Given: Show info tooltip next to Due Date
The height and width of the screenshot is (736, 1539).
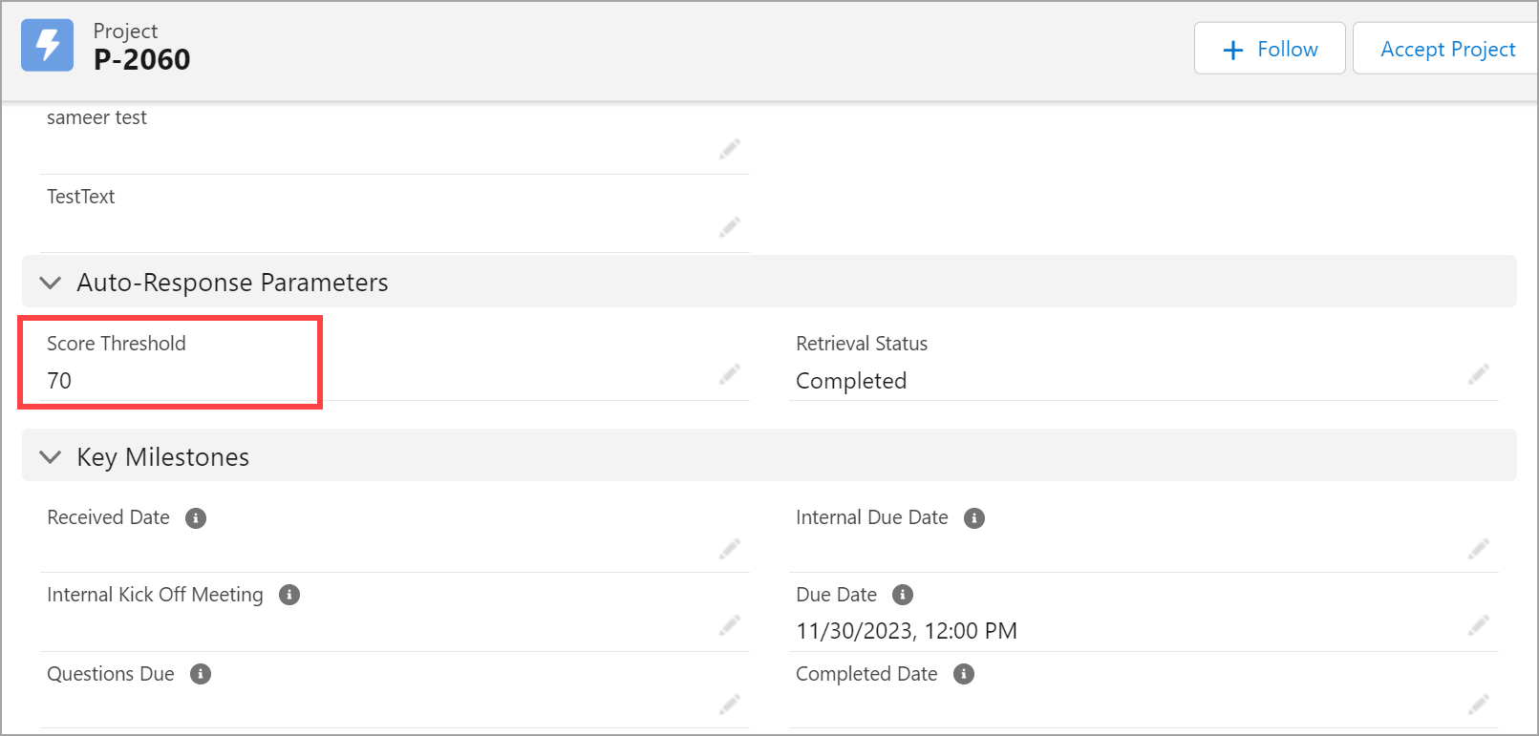Looking at the screenshot, I should (x=903, y=596).
